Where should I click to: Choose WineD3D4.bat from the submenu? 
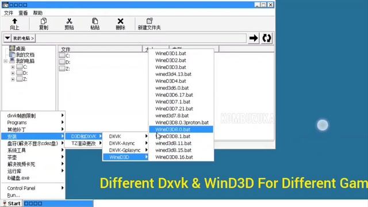[x=181, y=81]
